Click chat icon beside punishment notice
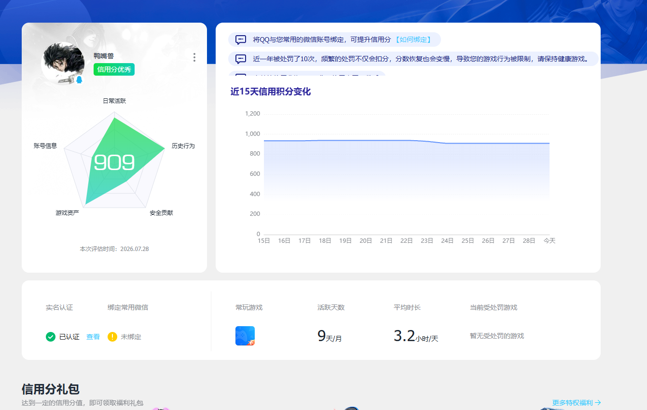The height and width of the screenshot is (410, 647). pyautogui.click(x=241, y=59)
